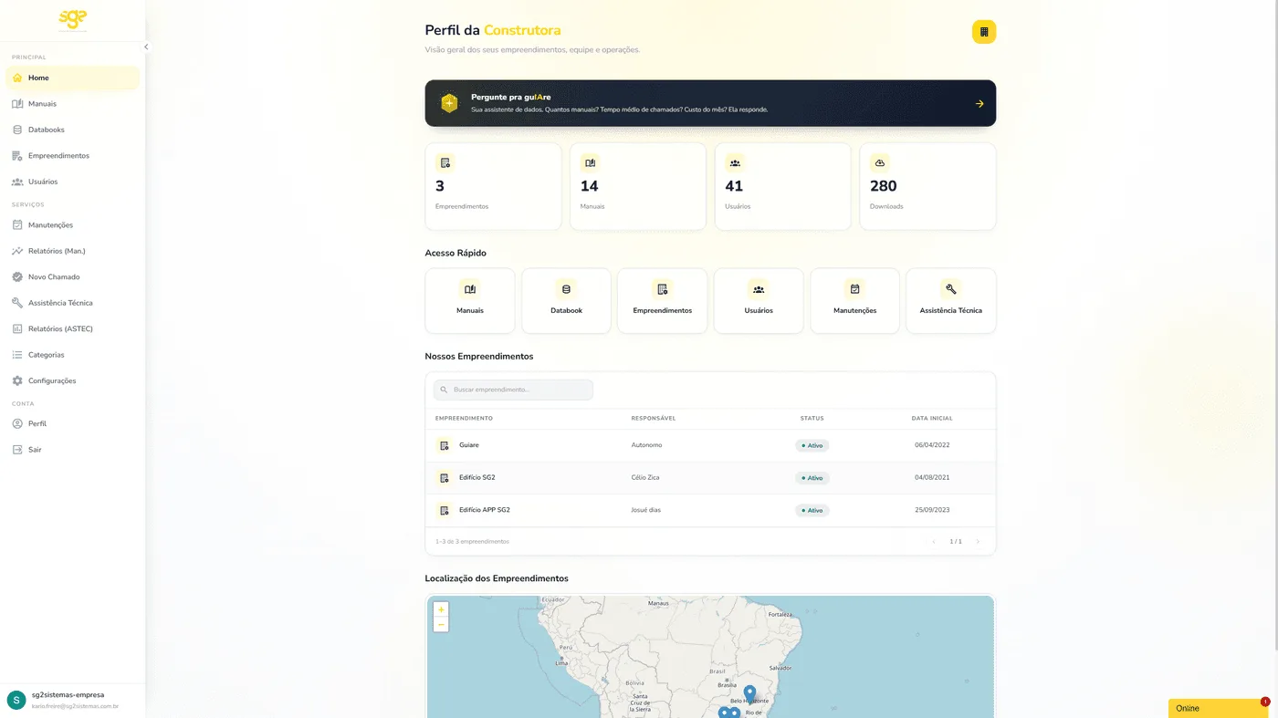Viewport: 1278px width, 718px height.
Task: Click the Novo Chamado check icon
Action: point(17,276)
